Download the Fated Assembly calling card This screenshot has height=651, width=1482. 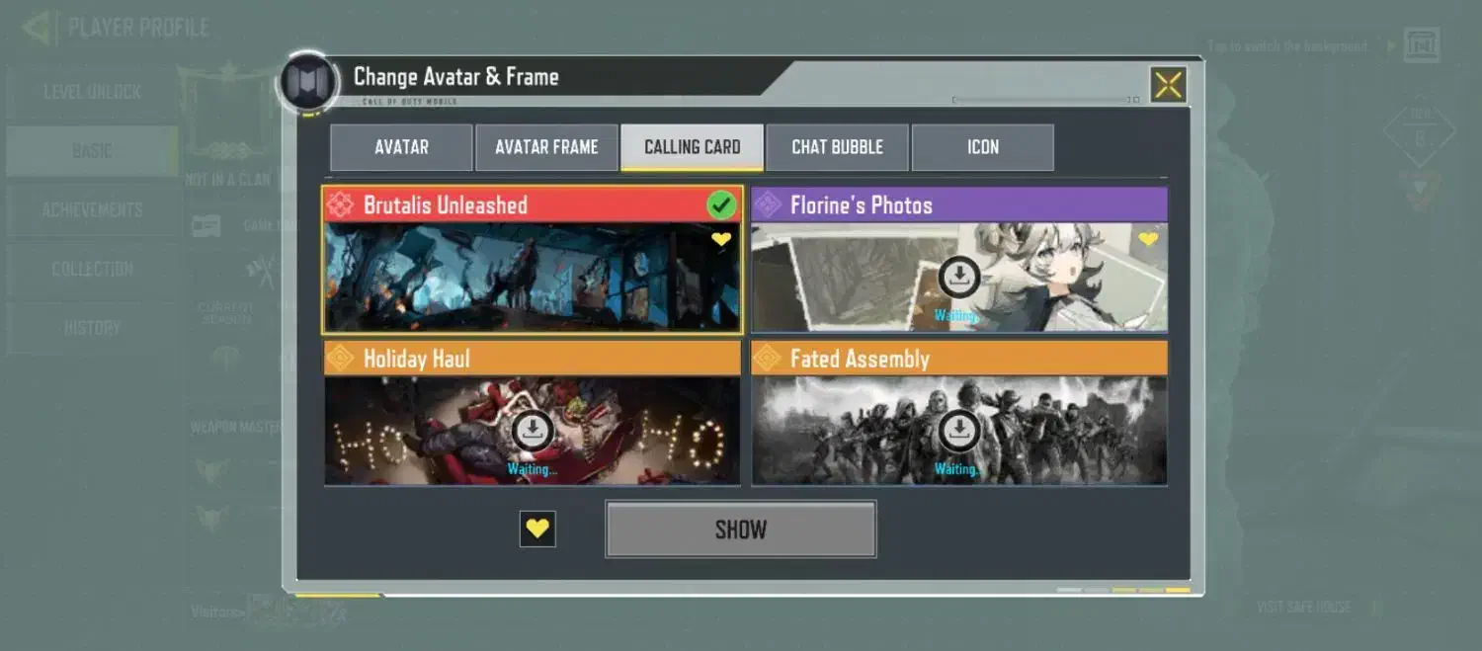tap(958, 430)
